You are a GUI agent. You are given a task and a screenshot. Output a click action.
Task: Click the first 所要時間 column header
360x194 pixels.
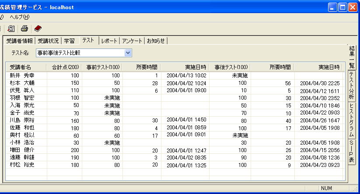(142, 67)
